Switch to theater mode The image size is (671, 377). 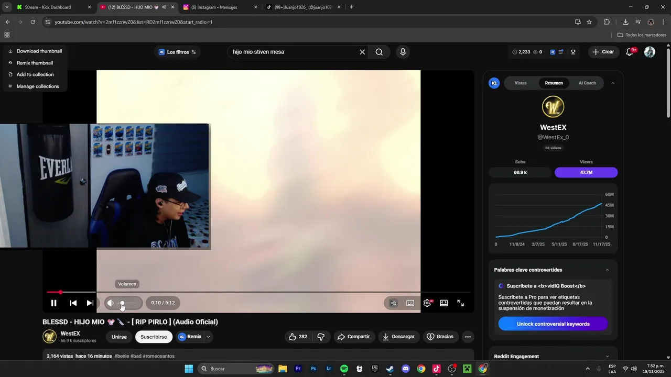444,303
